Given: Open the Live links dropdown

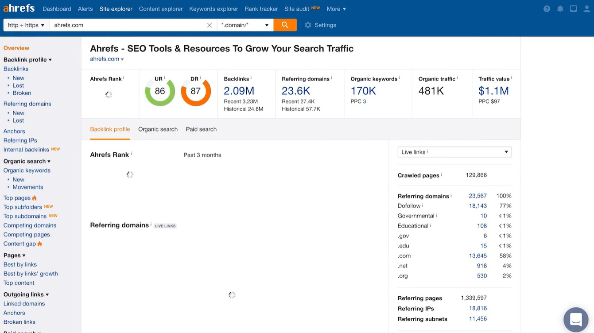Looking at the screenshot, I should tap(454, 152).
